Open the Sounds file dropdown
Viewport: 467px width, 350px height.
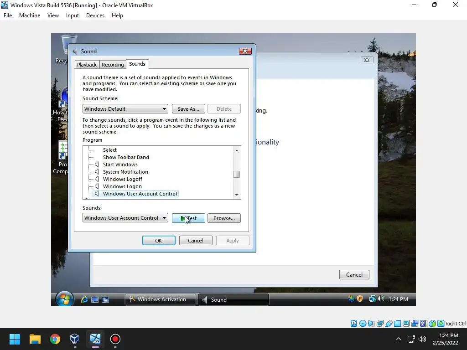click(x=125, y=217)
